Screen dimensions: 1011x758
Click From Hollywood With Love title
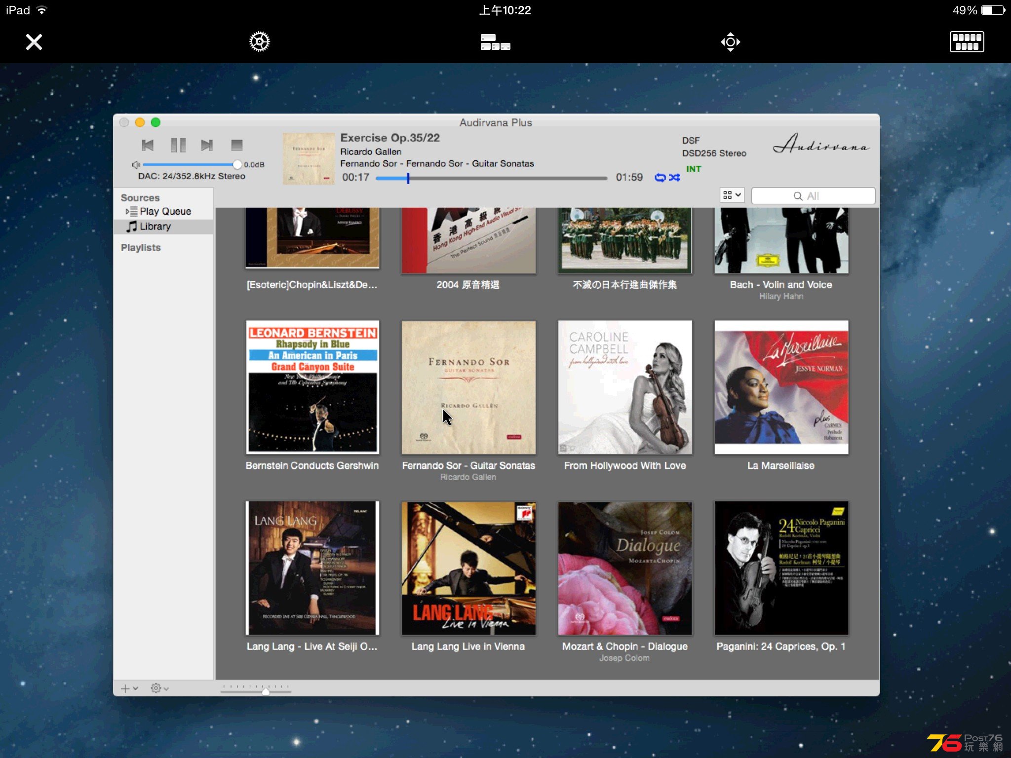coord(625,465)
